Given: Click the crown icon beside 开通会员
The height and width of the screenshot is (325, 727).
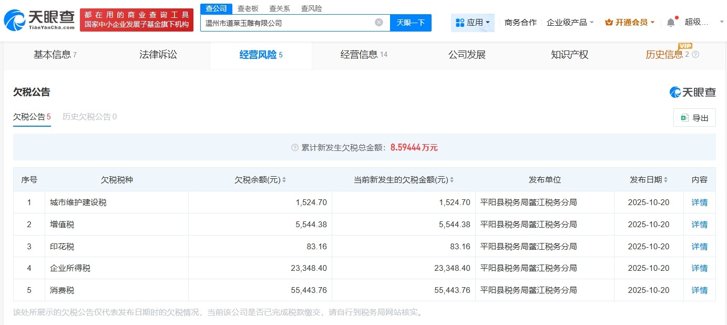Looking at the screenshot, I should (609, 22).
